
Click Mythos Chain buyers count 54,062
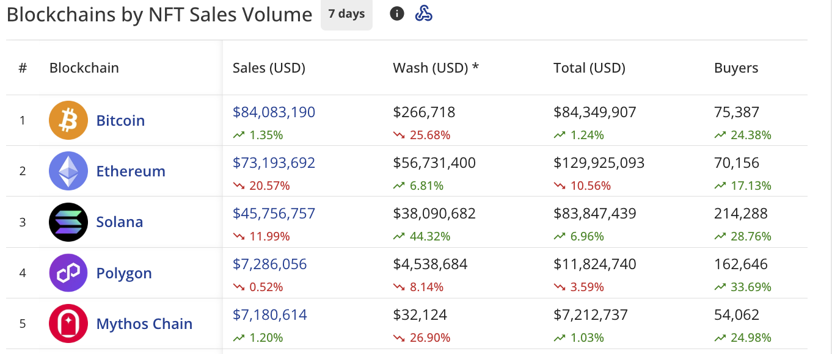coord(737,315)
